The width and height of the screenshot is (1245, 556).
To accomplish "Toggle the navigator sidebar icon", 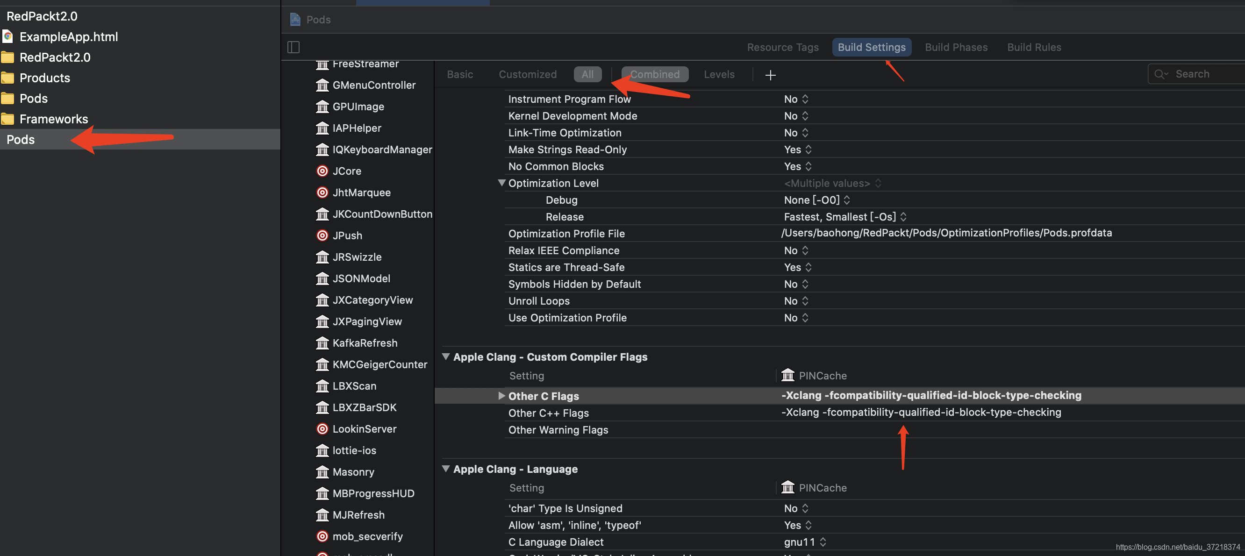I will click(293, 47).
